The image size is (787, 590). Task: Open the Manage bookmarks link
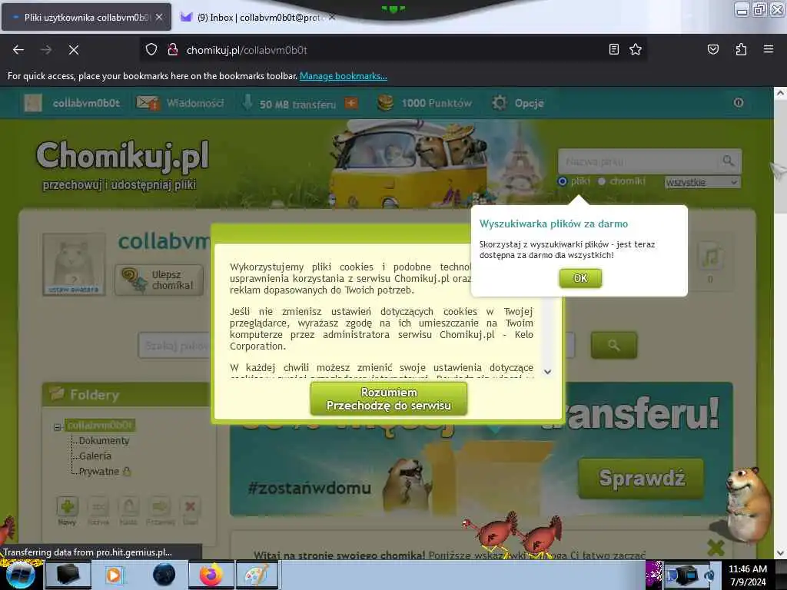344,76
